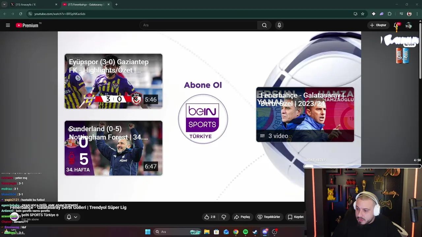Like the video with thumbs up
The height and width of the screenshot is (237, 422).
(210, 217)
